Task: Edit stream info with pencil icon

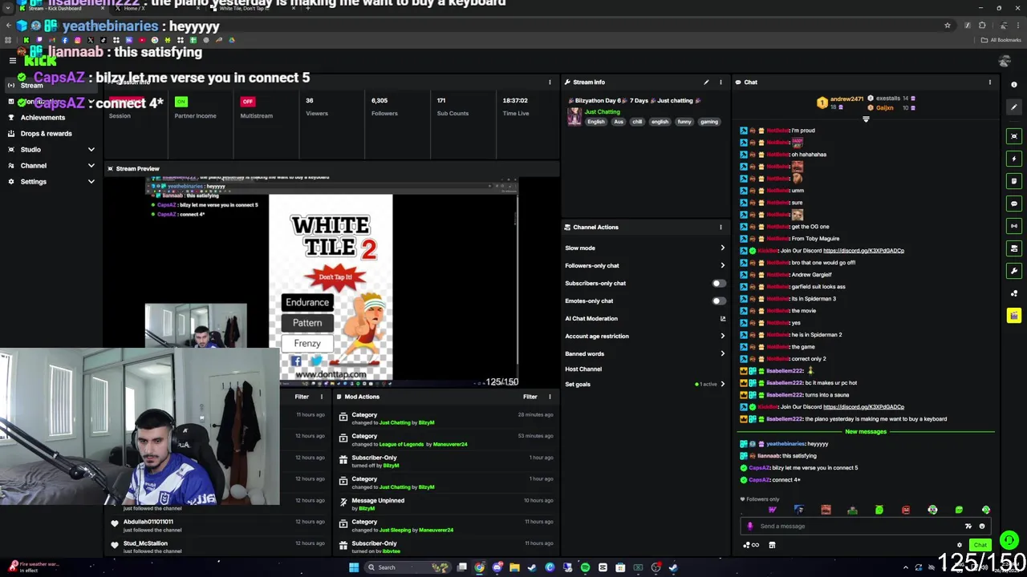Action: tap(706, 82)
